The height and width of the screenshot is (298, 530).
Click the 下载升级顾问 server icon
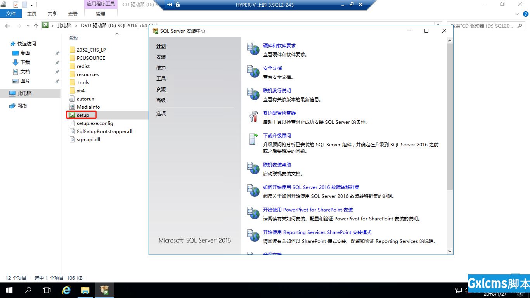254,139
